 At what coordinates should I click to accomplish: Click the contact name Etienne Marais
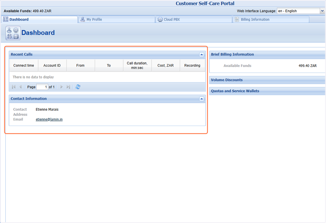pyautogui.click(x=47, y=110)
